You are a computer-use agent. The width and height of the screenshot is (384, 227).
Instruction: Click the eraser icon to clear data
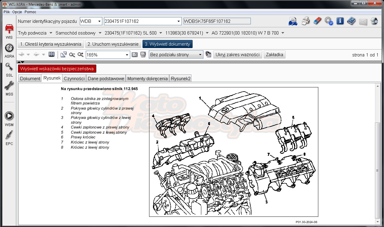317,21
